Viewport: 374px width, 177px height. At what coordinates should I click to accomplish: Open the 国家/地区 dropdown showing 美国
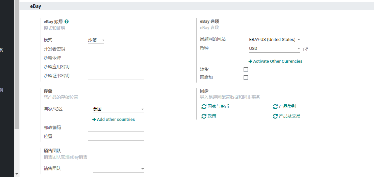118,109
